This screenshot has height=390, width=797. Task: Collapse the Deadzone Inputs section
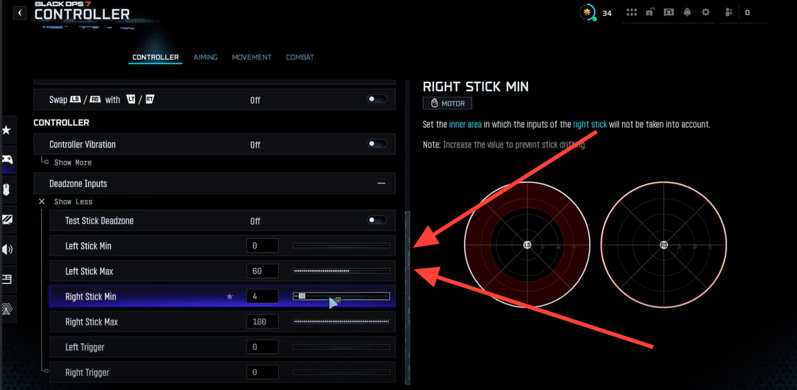point(381,183)
